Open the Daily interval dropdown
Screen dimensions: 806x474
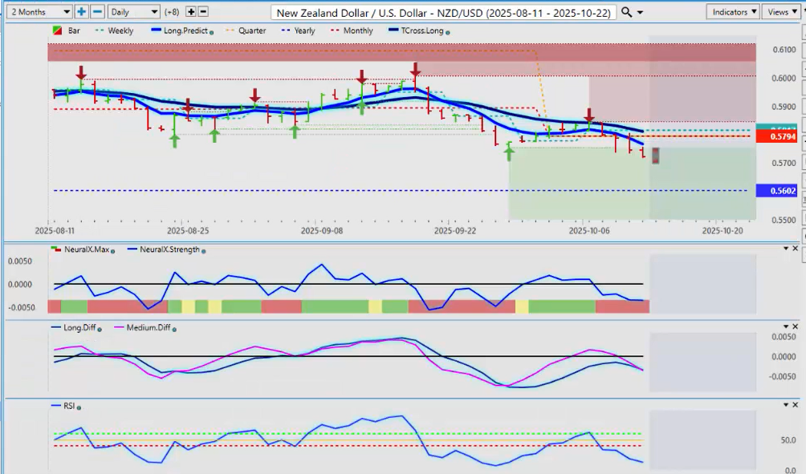[132, 12]
